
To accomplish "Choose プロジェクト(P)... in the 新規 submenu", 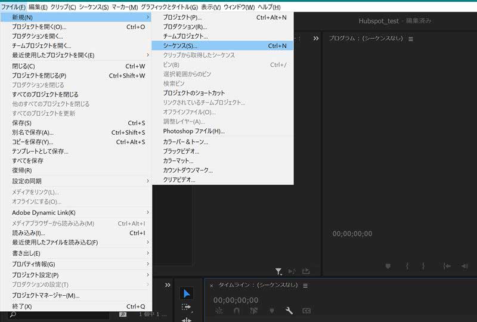I will [x=222, y=17].
